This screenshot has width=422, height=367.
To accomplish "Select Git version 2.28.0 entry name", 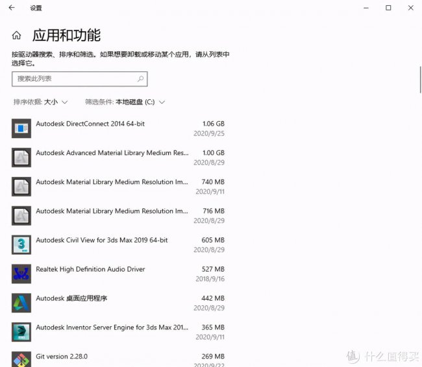I will click(x=62, y=356).
